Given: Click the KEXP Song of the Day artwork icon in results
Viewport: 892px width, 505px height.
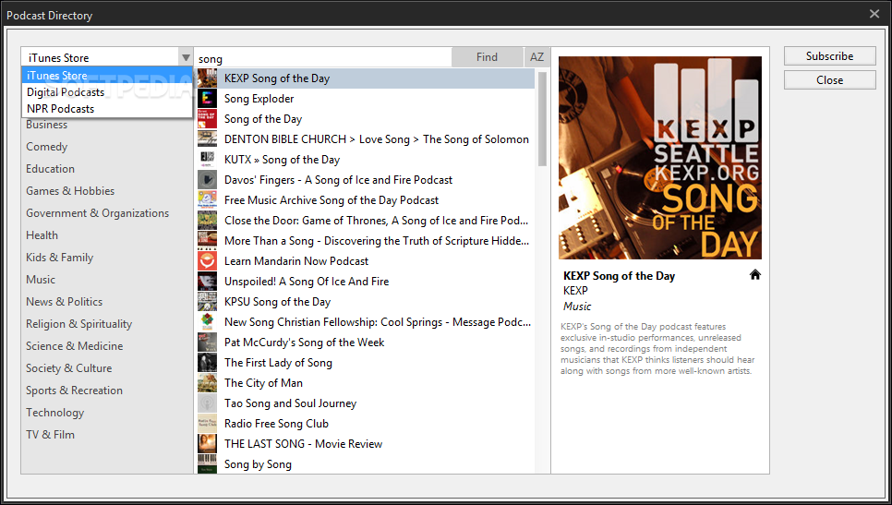Looking at the screenshot, I should [207, 78].
